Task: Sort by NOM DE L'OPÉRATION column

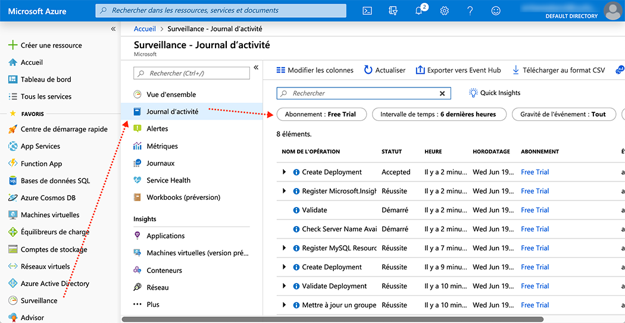Action: [311, 152]
